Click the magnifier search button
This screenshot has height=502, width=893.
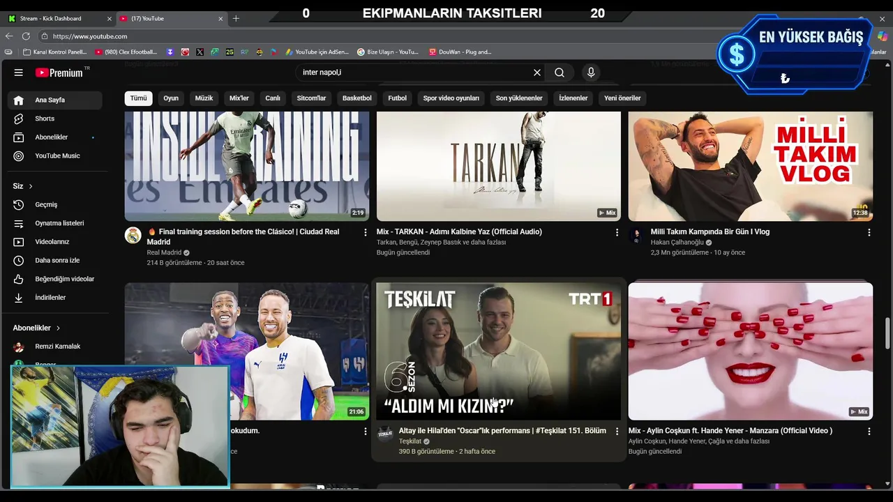tap(560, 73)
